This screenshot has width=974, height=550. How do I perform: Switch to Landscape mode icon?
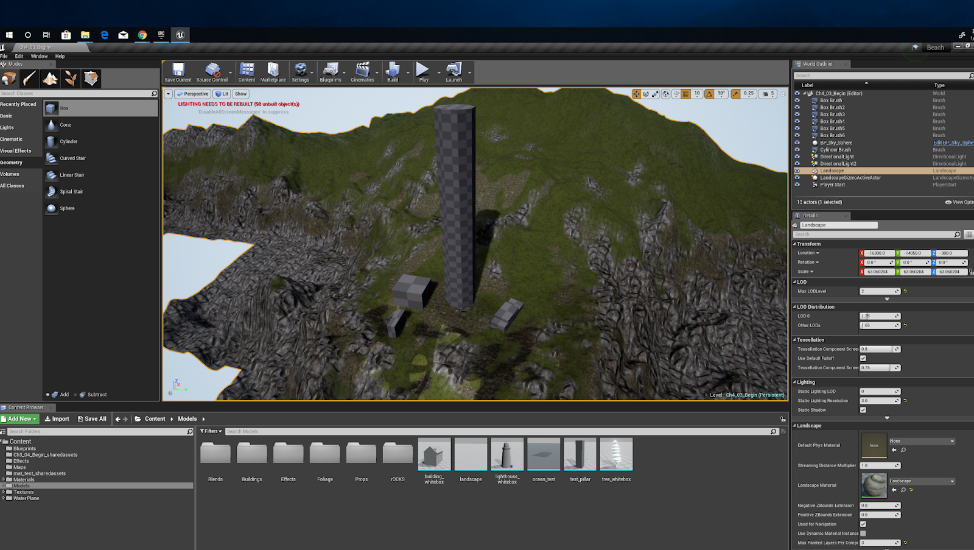click(50, 79)
